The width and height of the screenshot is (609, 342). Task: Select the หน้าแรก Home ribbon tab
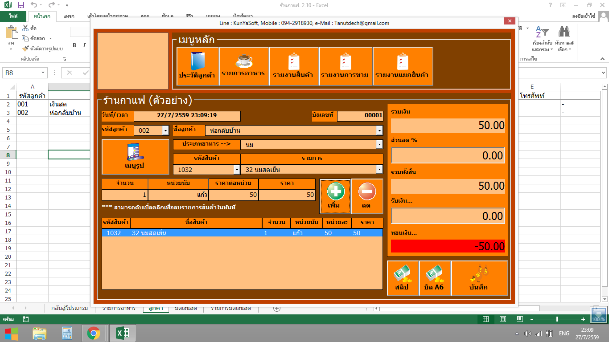[41, 16]
